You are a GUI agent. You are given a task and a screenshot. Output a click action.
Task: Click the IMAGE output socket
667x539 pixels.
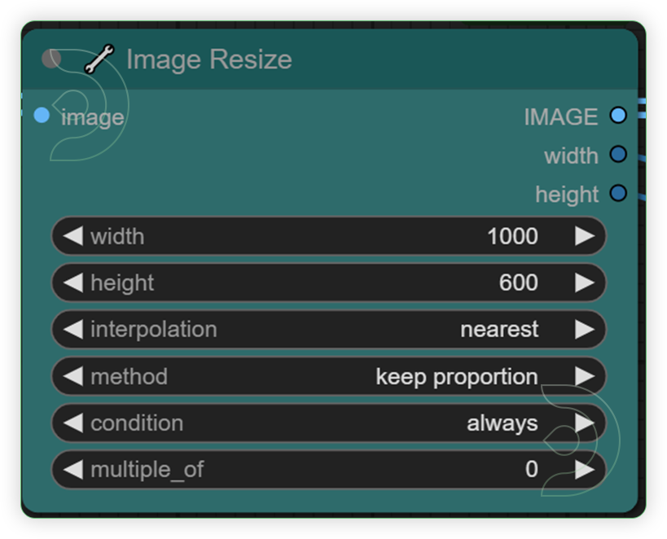pyautogui.click(x=618, y=115)
